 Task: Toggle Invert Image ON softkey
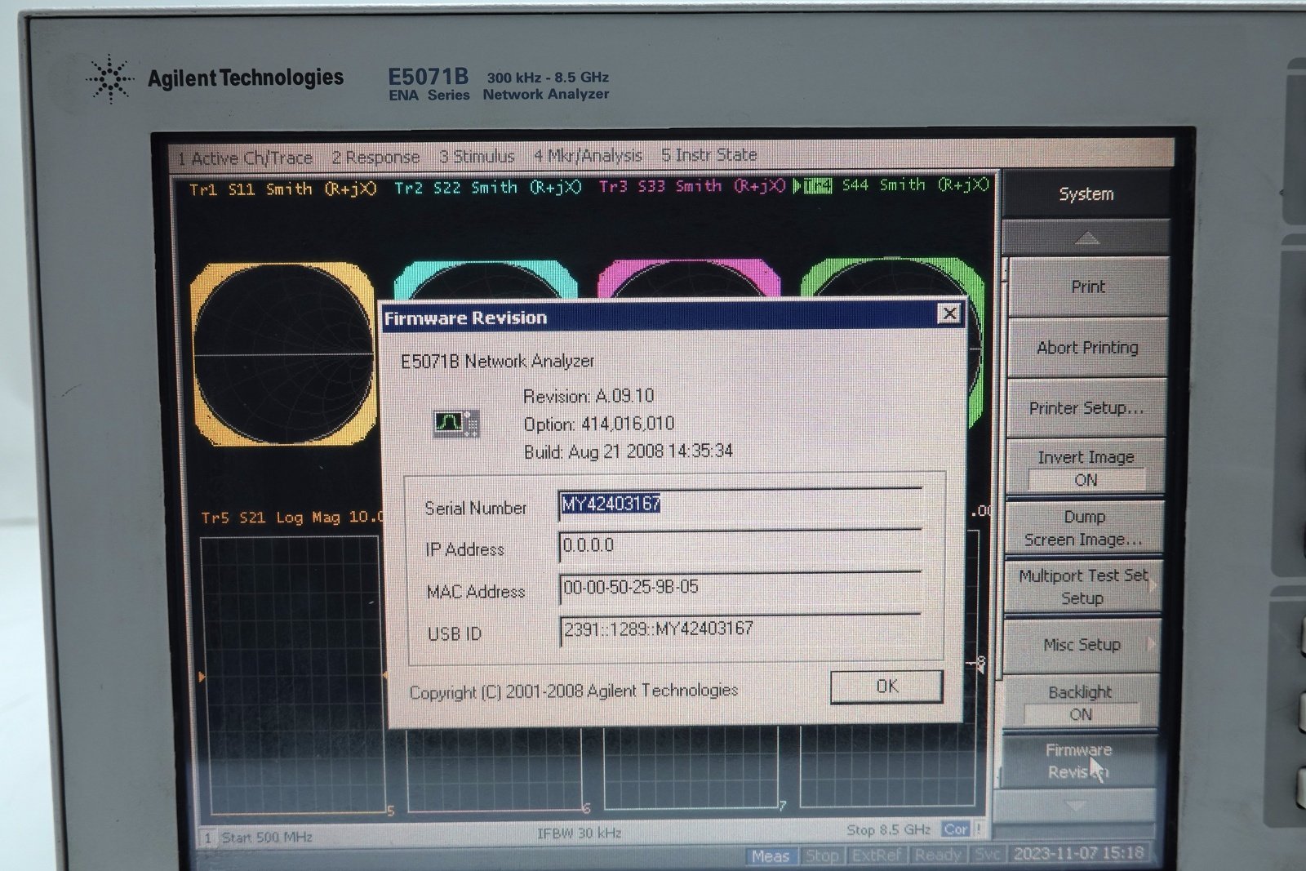1086,468
